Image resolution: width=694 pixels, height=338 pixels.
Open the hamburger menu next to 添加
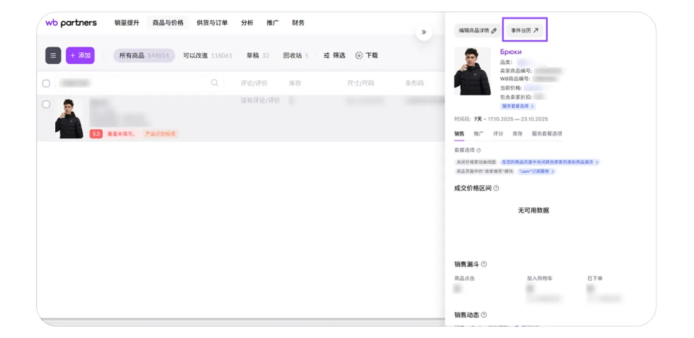click(x=53, y=55)
